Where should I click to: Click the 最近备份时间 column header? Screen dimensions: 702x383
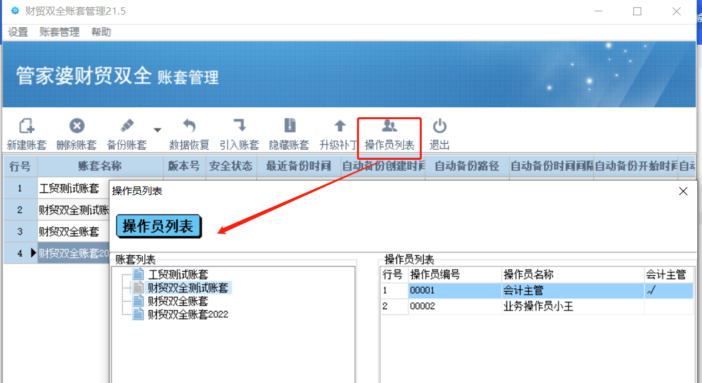pyautogui.click(x=299, y=167)
